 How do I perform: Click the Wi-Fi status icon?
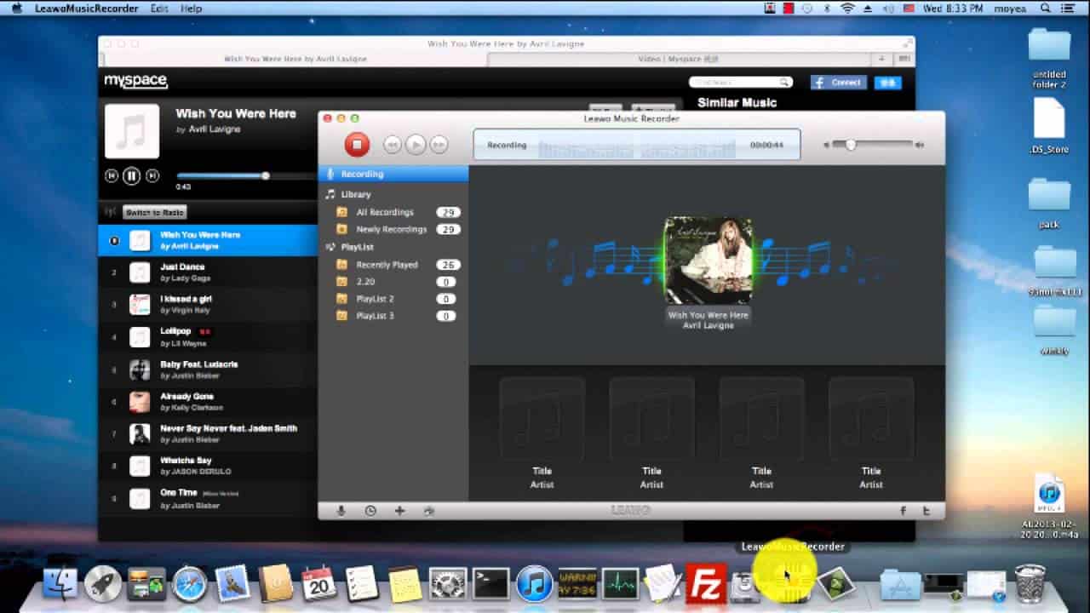847,9
